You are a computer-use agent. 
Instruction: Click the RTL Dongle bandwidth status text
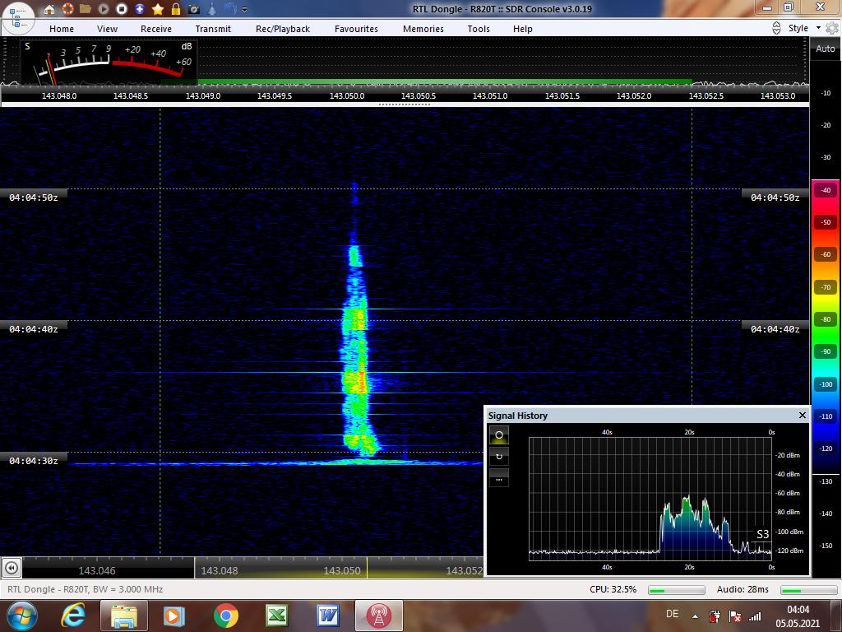point(86,589)
